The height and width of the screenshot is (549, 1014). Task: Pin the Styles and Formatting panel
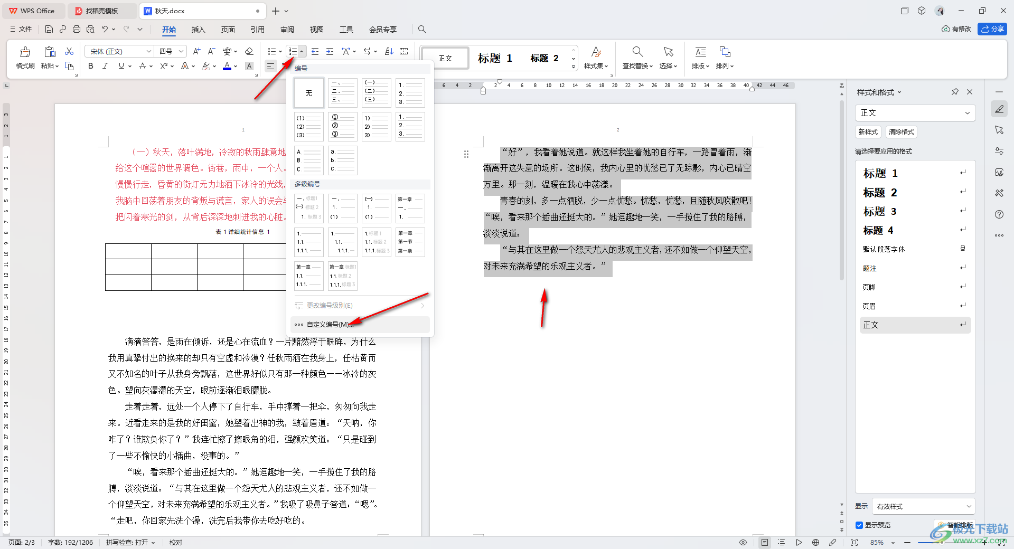955,92
